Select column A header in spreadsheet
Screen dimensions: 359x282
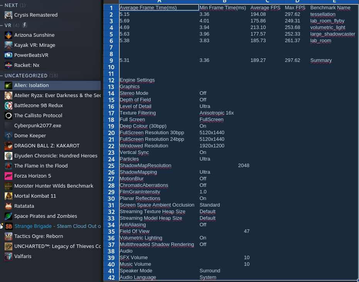pyautogui.click(x=159, y=2)
